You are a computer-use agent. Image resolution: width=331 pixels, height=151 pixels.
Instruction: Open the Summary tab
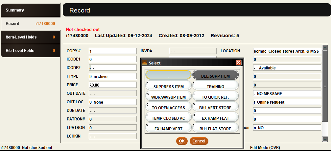(x=30, y=10)
